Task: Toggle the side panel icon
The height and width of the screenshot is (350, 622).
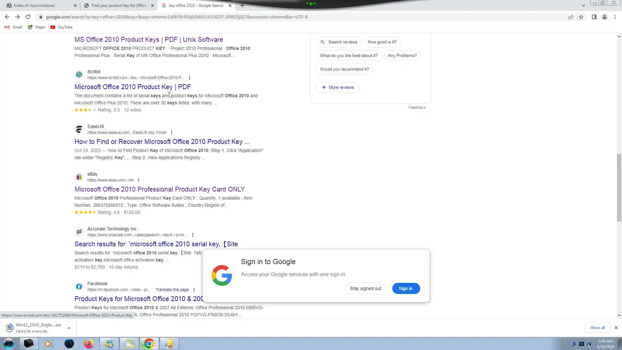Action: click(x=594, y=17)
